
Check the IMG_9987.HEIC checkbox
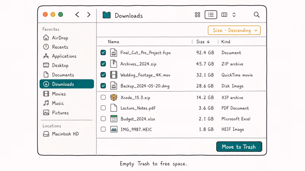[x=103, y=129]
